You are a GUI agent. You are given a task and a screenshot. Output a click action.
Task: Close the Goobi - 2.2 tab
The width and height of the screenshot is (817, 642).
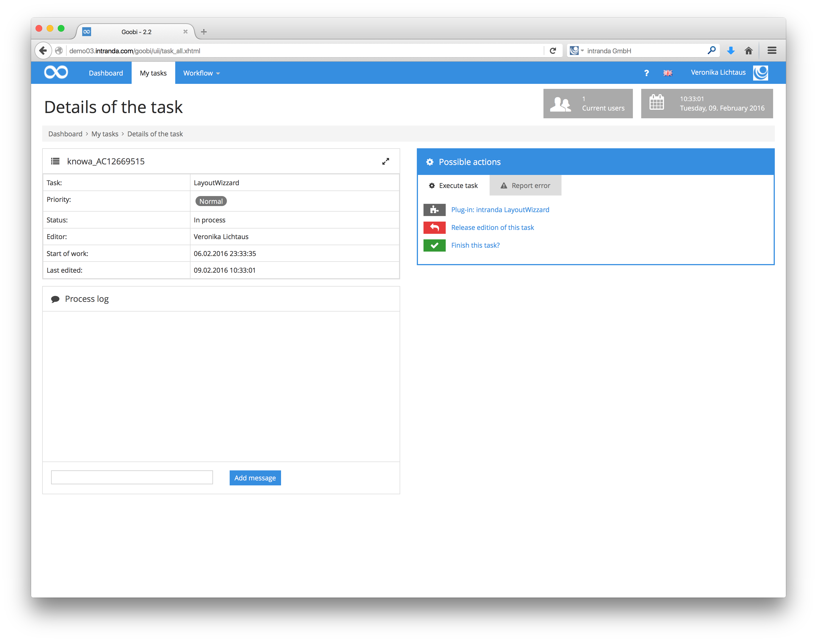[185, 32]
